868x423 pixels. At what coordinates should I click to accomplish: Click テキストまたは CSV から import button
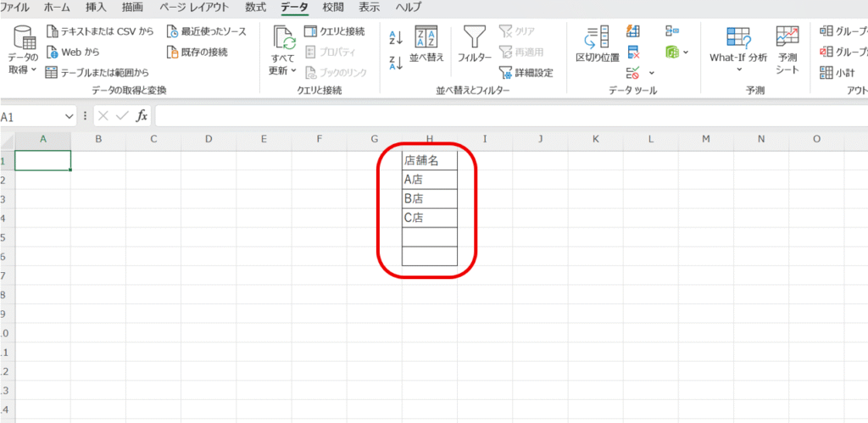click(100, 31)
